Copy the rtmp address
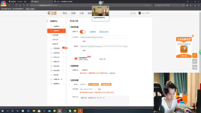The image size is (201, 113). pos(84,41)
